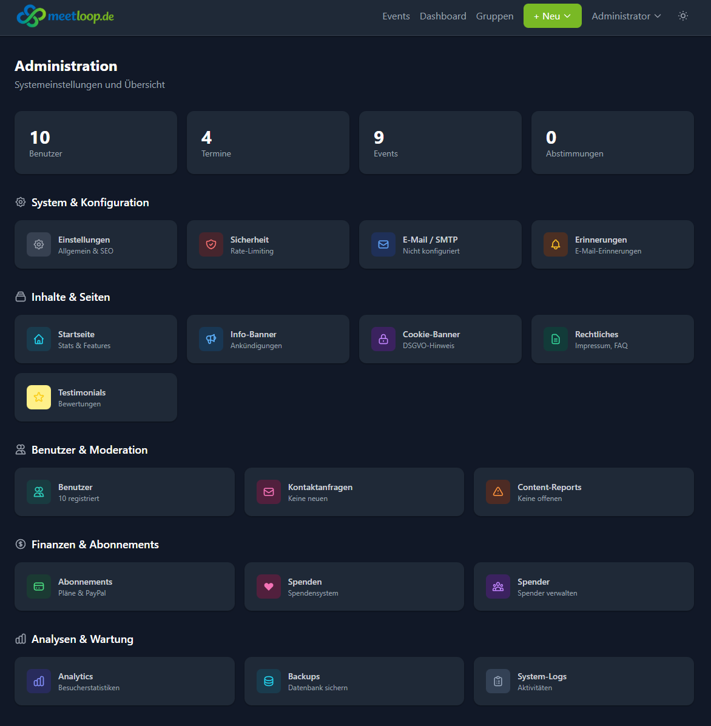Viewport: 711px width, 726px height.
Task: Click the shield icon for Sicherheit
Action: point(211,244)
